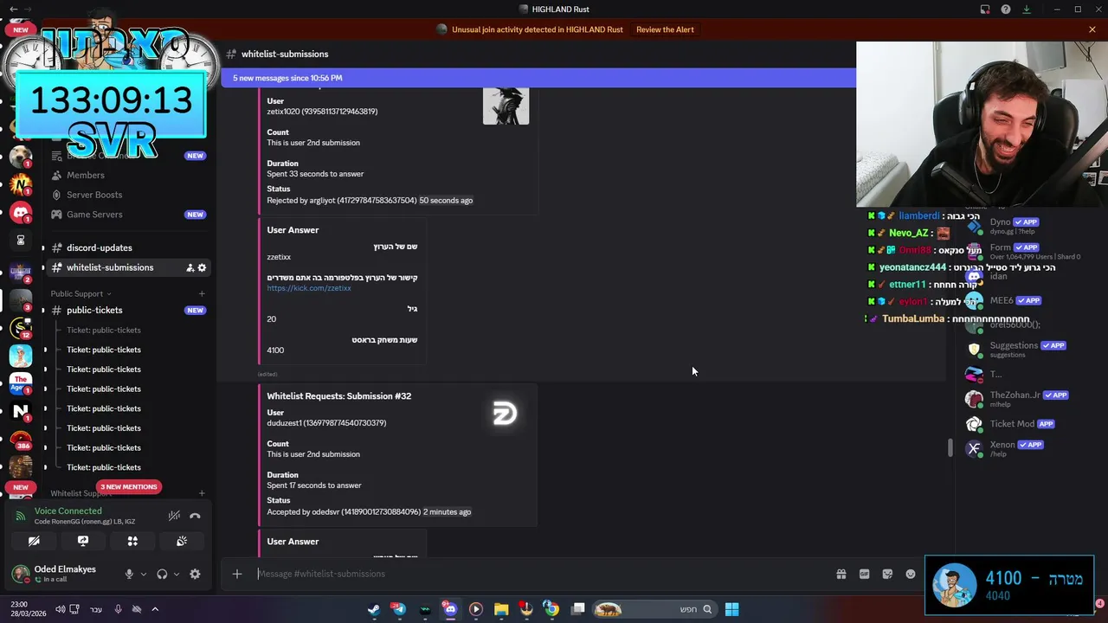The image size is (1108, 623).
Task: Toggle the camera in voice panel
Action: pos(34,541)
